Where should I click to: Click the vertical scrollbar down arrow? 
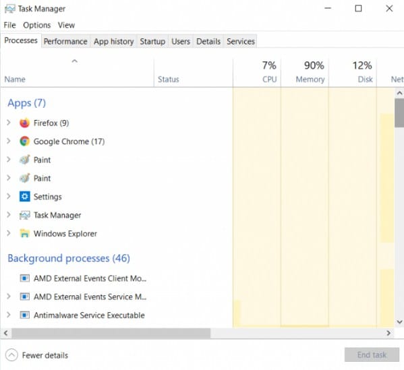pos(399,322)
